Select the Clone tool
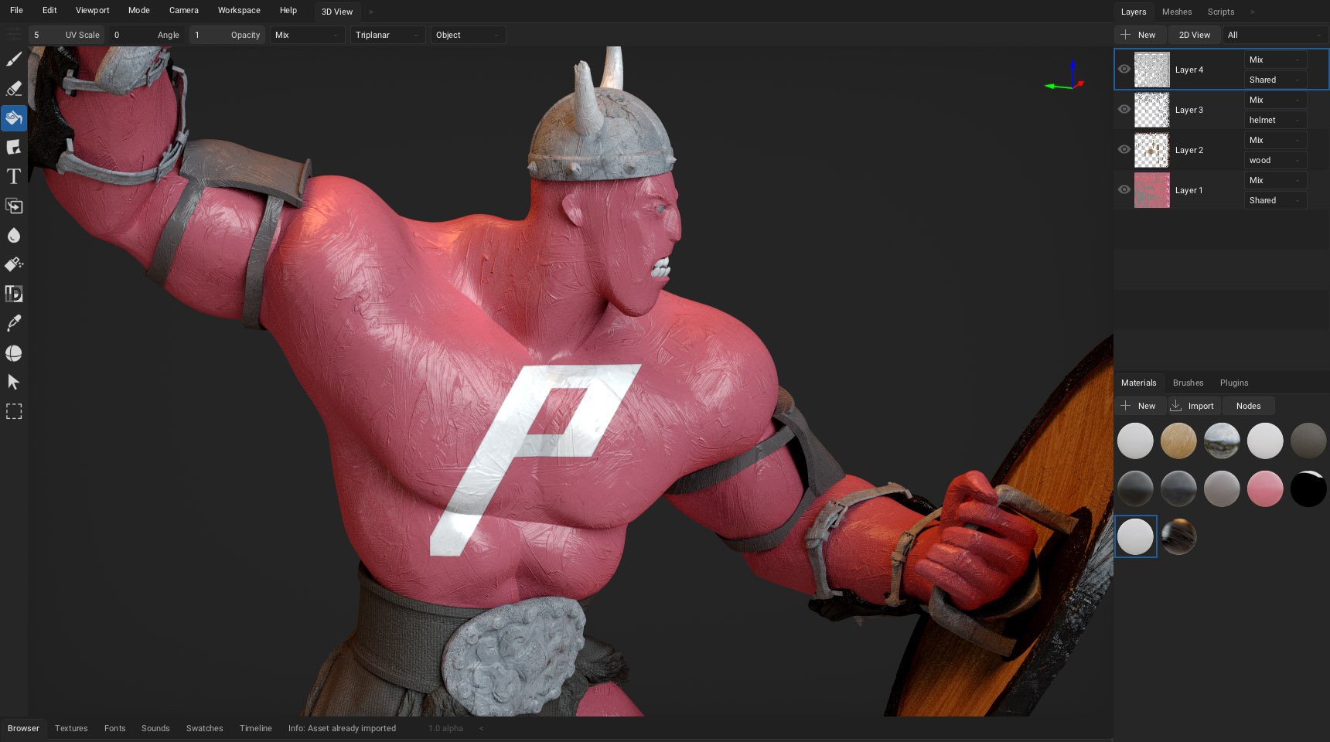 click(x=14, y=206)
